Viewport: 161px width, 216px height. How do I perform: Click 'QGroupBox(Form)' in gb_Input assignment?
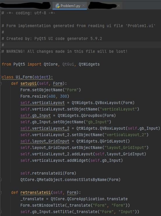coord(98,115)
